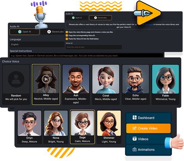
Task: Play the Alloy voice preview
Action: tap(46, 79)
